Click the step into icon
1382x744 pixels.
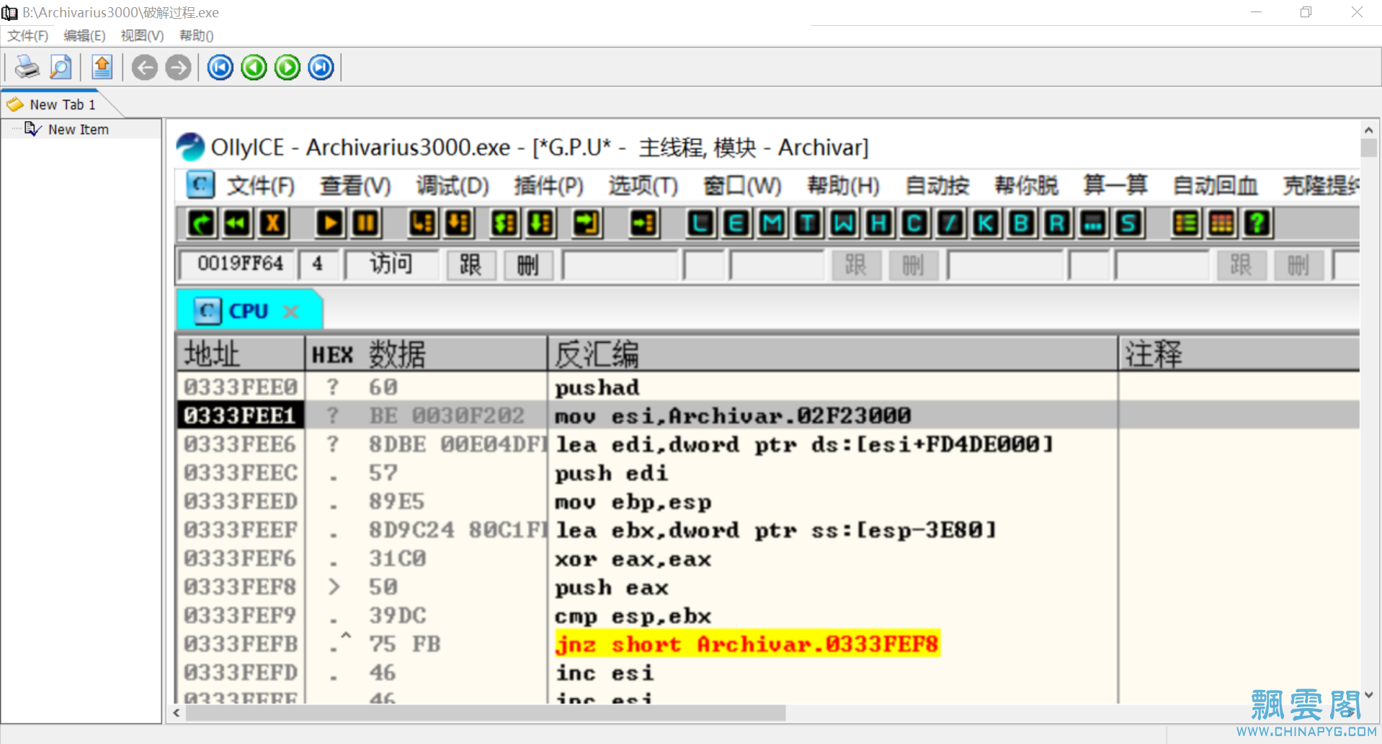pyautogui.click(x=422, y=224)
